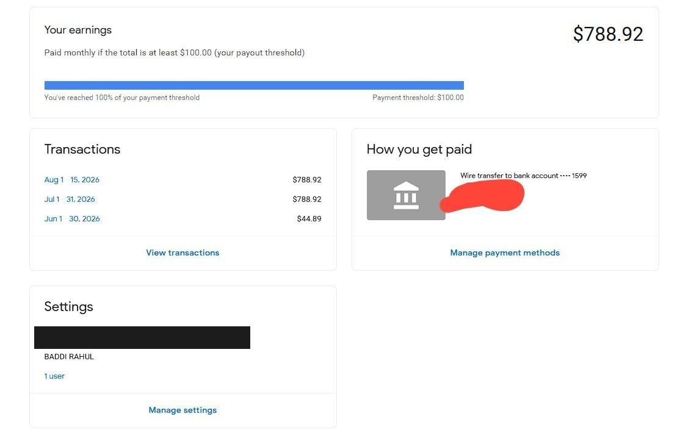Click You've reached 100% threshold text
Image resolution: width=694 pixels, height=441 pixels.
point(121,98)
